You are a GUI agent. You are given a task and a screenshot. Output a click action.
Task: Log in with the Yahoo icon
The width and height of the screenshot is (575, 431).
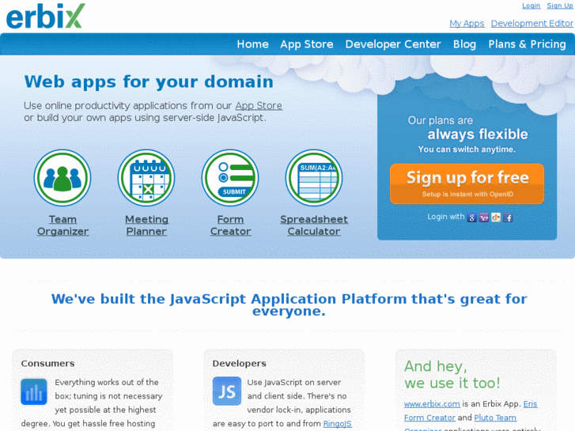[484, 217]
